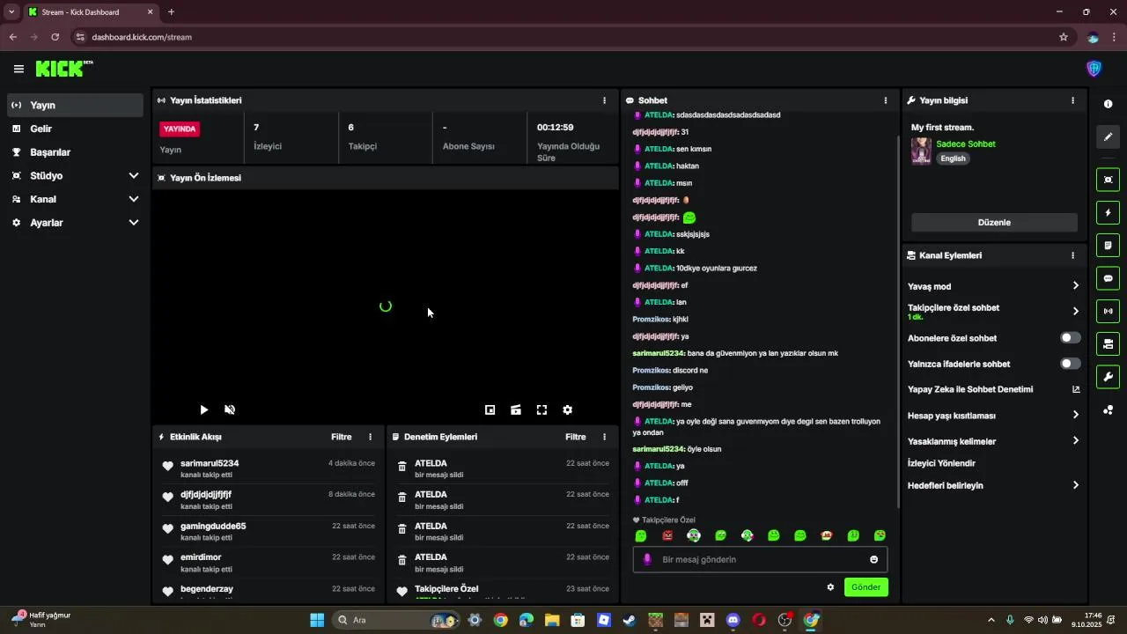This screenshot has width=1127, height=634.
Task: Open preview player settings gear
Action: [567, 409]
